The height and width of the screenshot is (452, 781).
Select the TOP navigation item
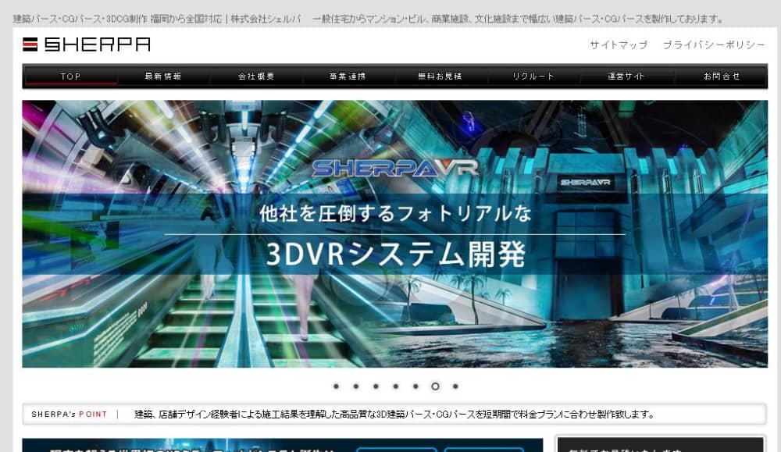(x=70, y=77)
